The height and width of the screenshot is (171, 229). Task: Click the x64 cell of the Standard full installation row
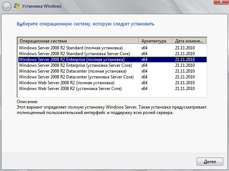pyautogui.click(x=144, y=48)
